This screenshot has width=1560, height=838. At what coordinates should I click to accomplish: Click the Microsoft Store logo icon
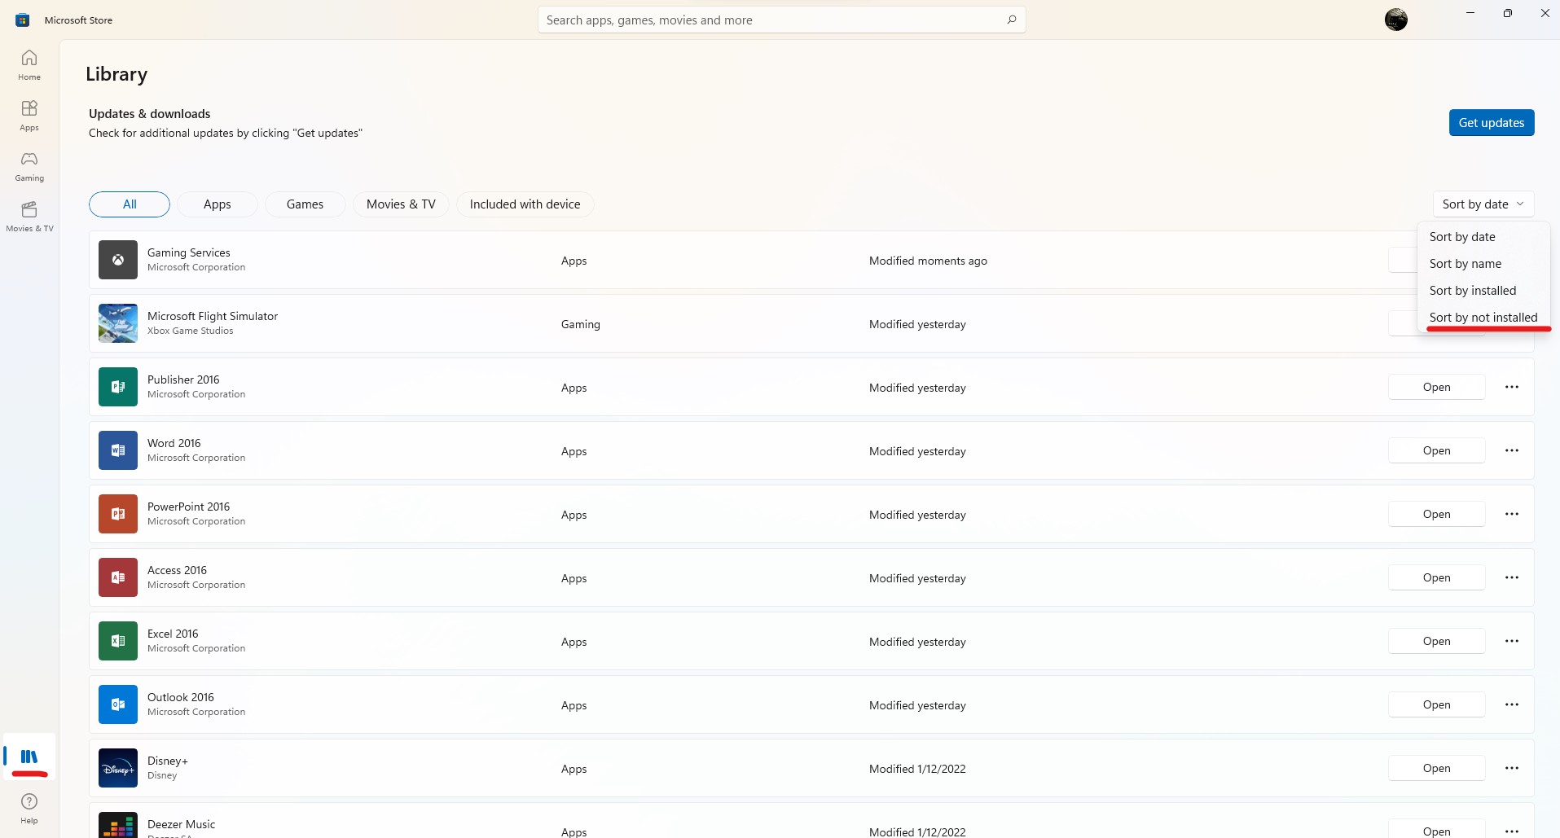(23, 20)
